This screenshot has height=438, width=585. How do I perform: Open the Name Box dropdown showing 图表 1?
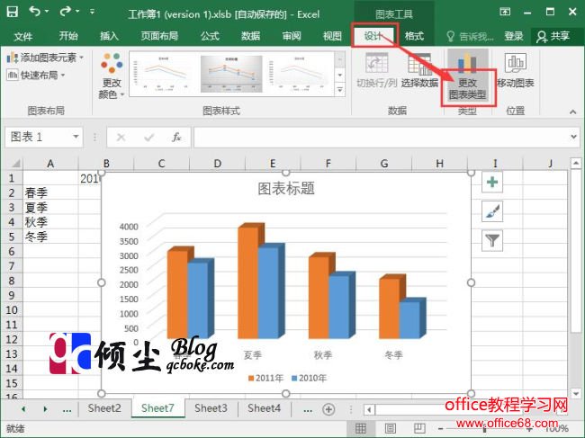pos(76,137)
